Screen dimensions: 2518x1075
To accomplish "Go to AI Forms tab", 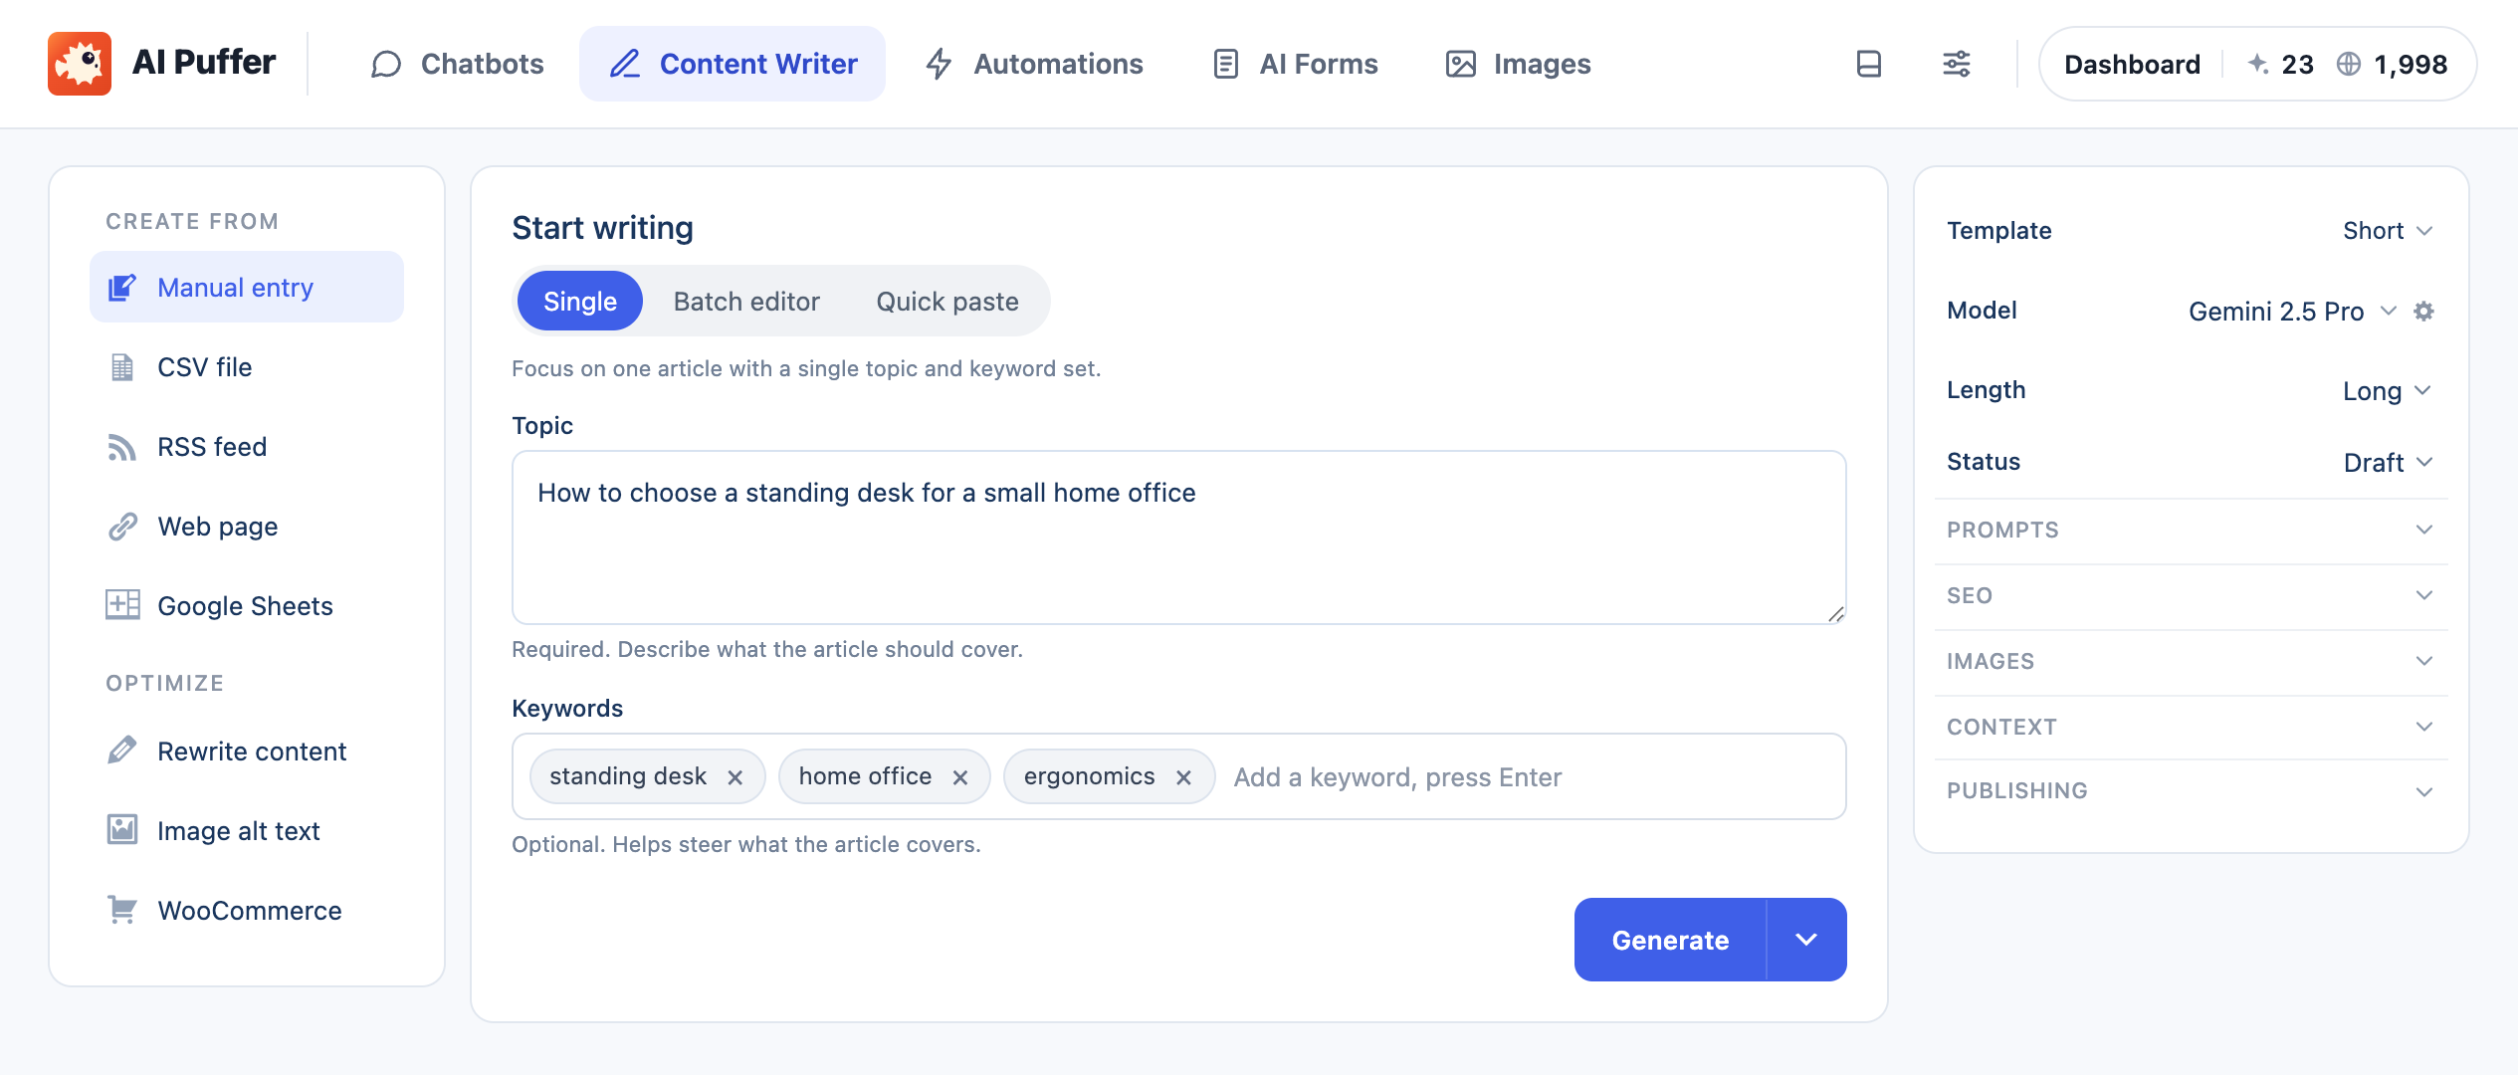I will click(x=1296, y=64).
